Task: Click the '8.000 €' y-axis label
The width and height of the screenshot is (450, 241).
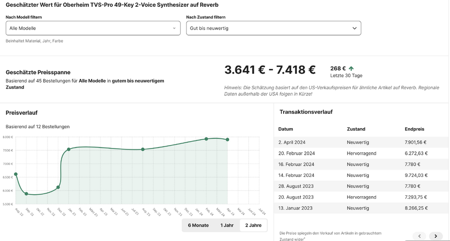Action: pos(8,137)
